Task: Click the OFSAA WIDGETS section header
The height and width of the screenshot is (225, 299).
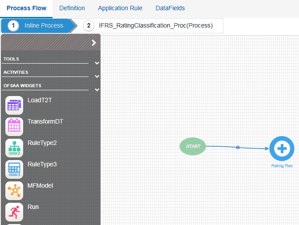Action: click(22, 85)
